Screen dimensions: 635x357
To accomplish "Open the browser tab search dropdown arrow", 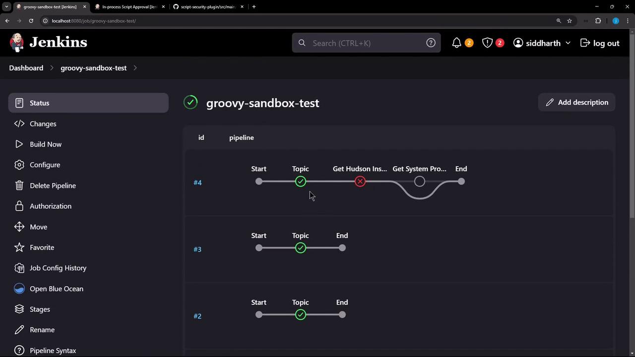I will (6, 7).
